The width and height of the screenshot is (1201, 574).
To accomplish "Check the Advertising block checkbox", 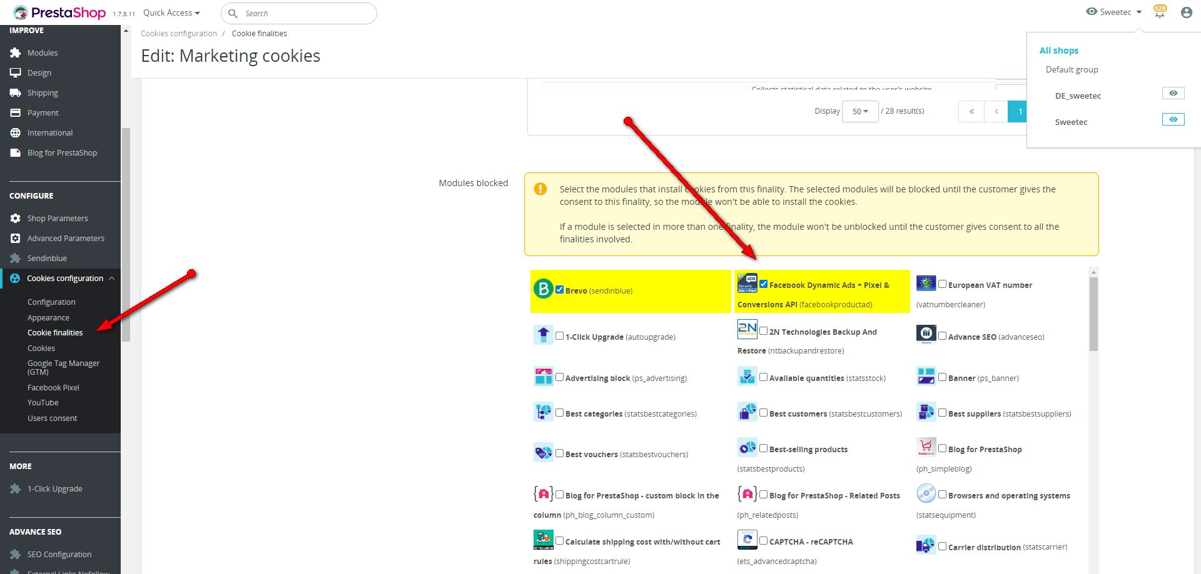I will 560,377.
